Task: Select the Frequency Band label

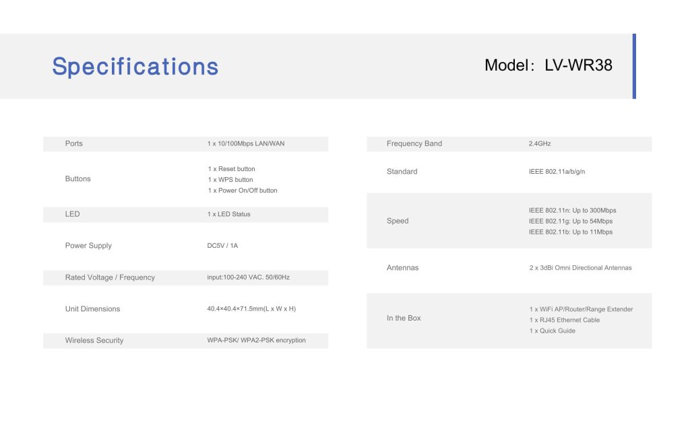Action: tap(414, 143)
